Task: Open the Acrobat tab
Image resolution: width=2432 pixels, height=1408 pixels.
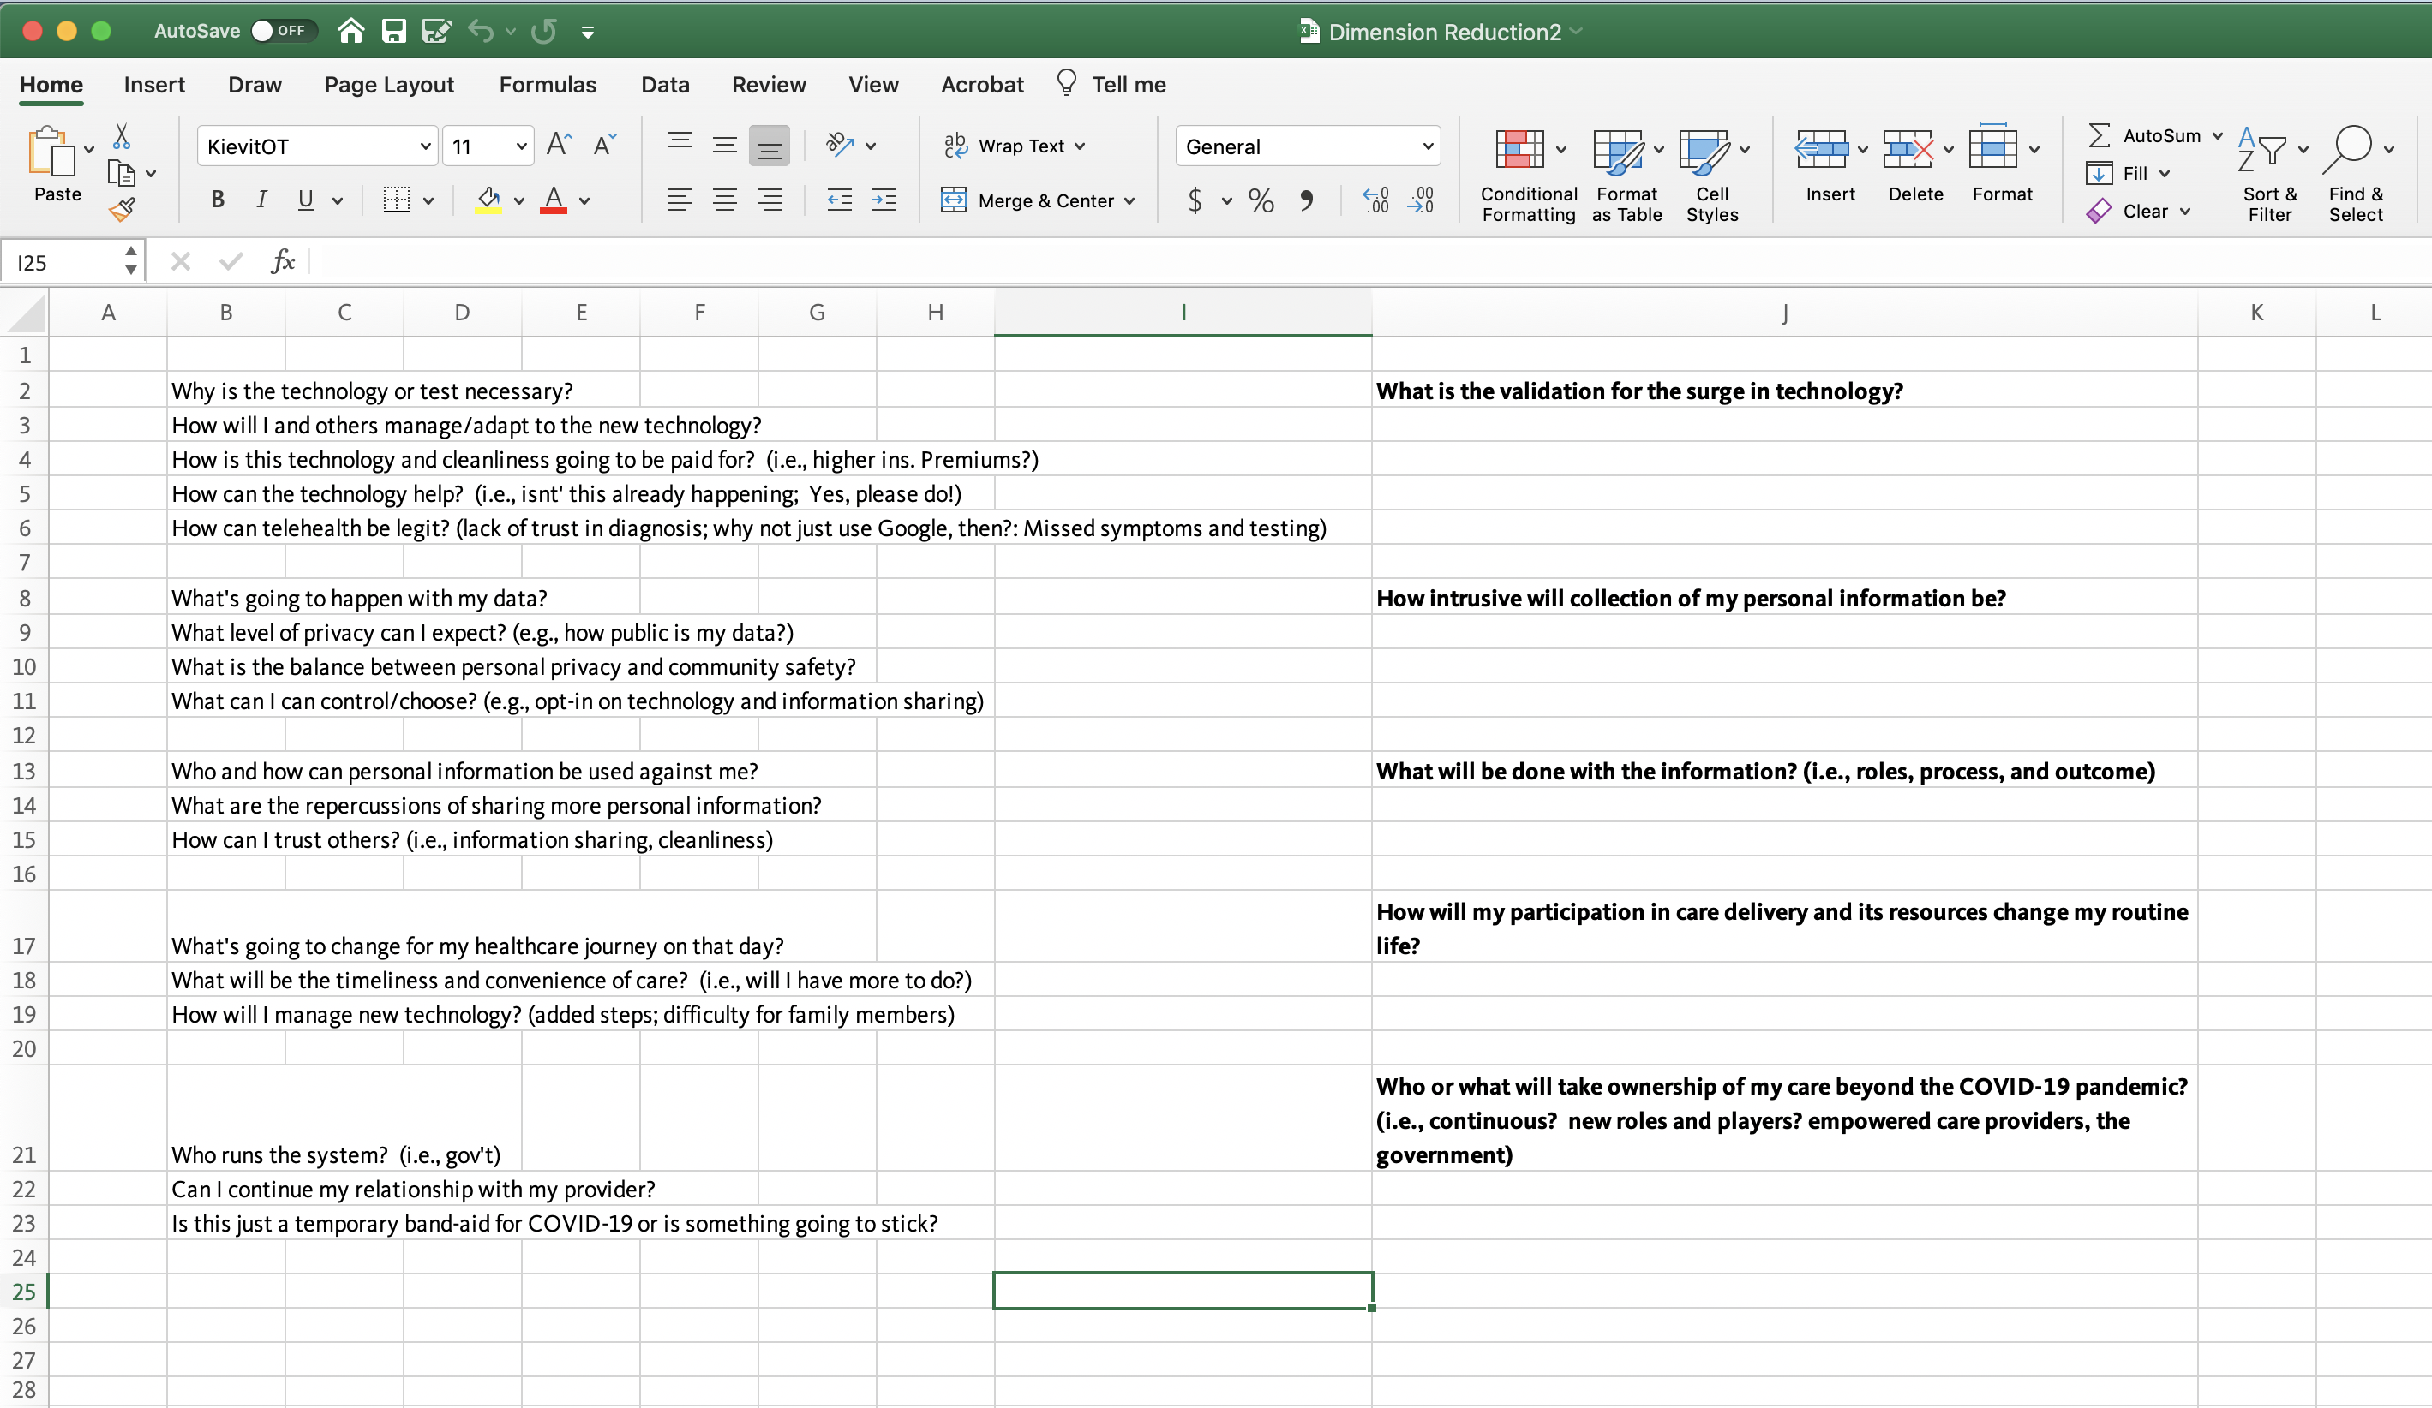Action: tap(982, 85)
